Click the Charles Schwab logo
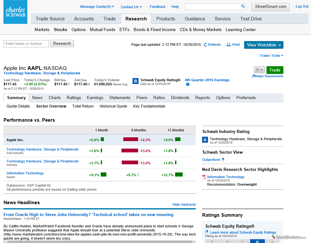Image resolution: width=311 pixels, height=243 pixels. [15, 12]
